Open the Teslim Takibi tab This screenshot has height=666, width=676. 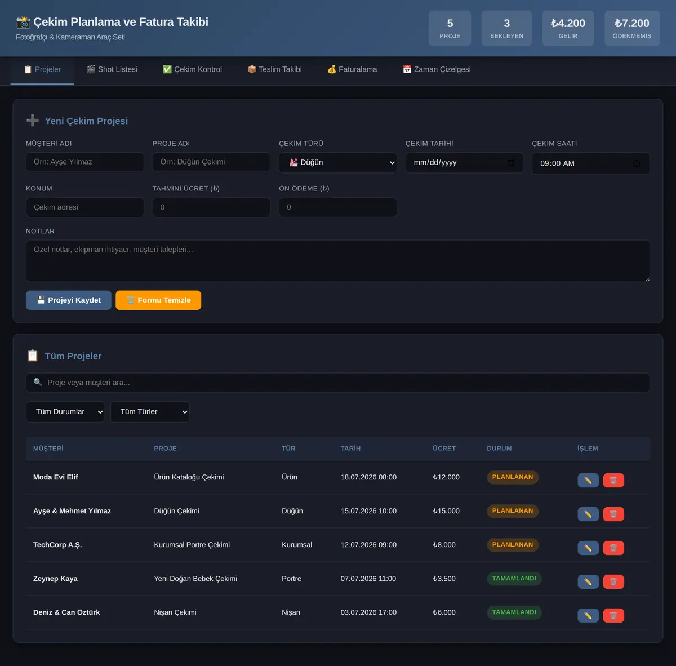click(275, 70)
